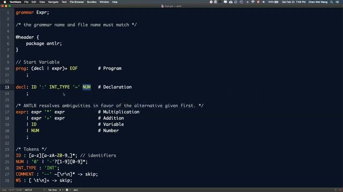Click the NUM token definition on line 25

pyautogui.click(x=20, y=162)
